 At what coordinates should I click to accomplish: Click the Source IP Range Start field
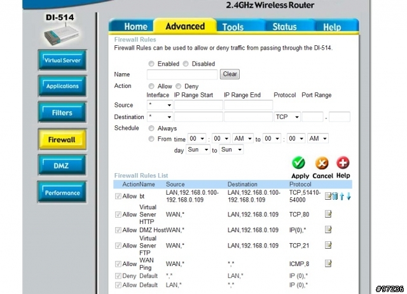[x=198, y=105]
